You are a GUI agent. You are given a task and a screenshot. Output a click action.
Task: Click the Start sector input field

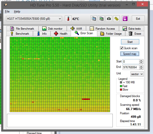(131, 62)
